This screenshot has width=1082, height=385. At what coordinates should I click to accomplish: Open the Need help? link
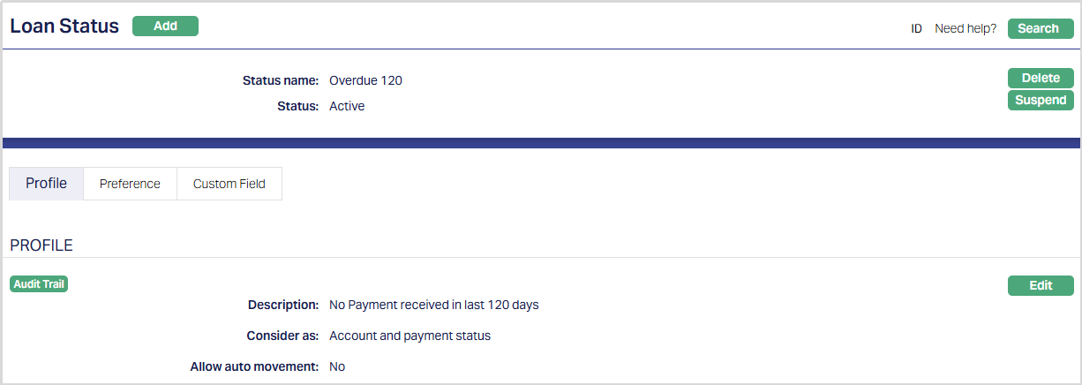(966, 28)
